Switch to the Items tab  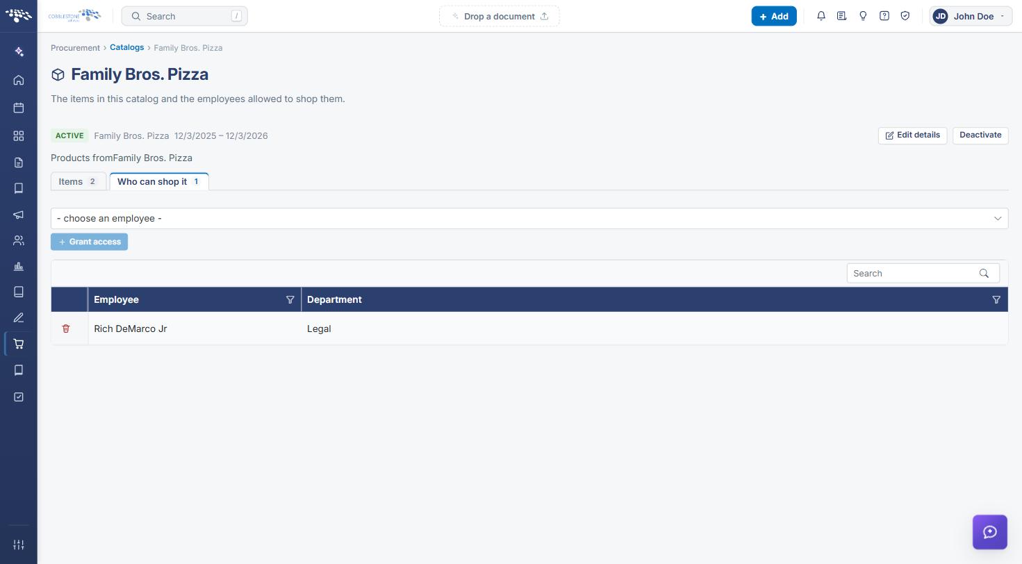click(79, 181)
